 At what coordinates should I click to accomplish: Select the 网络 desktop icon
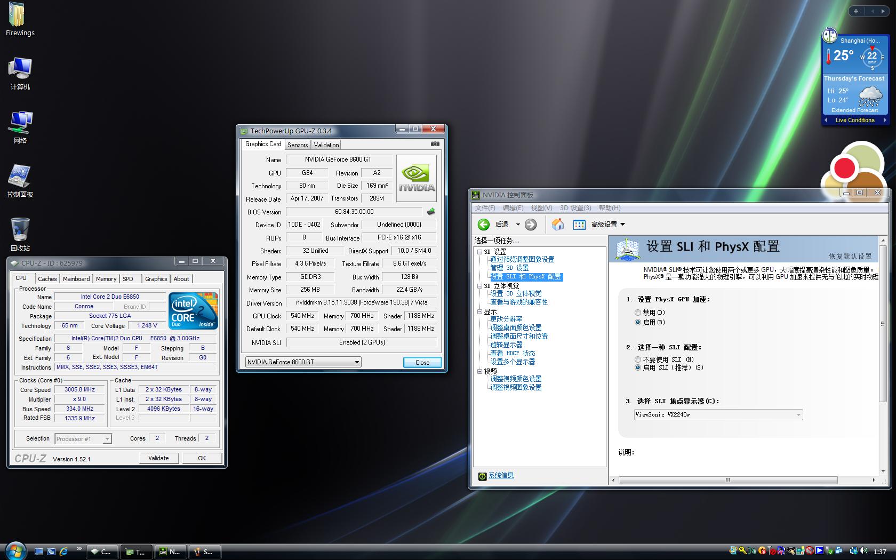[x=20, y=122]
